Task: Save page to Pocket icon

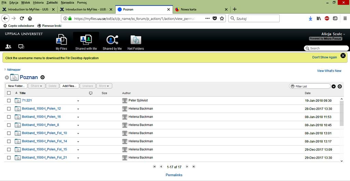Action: 215,18
